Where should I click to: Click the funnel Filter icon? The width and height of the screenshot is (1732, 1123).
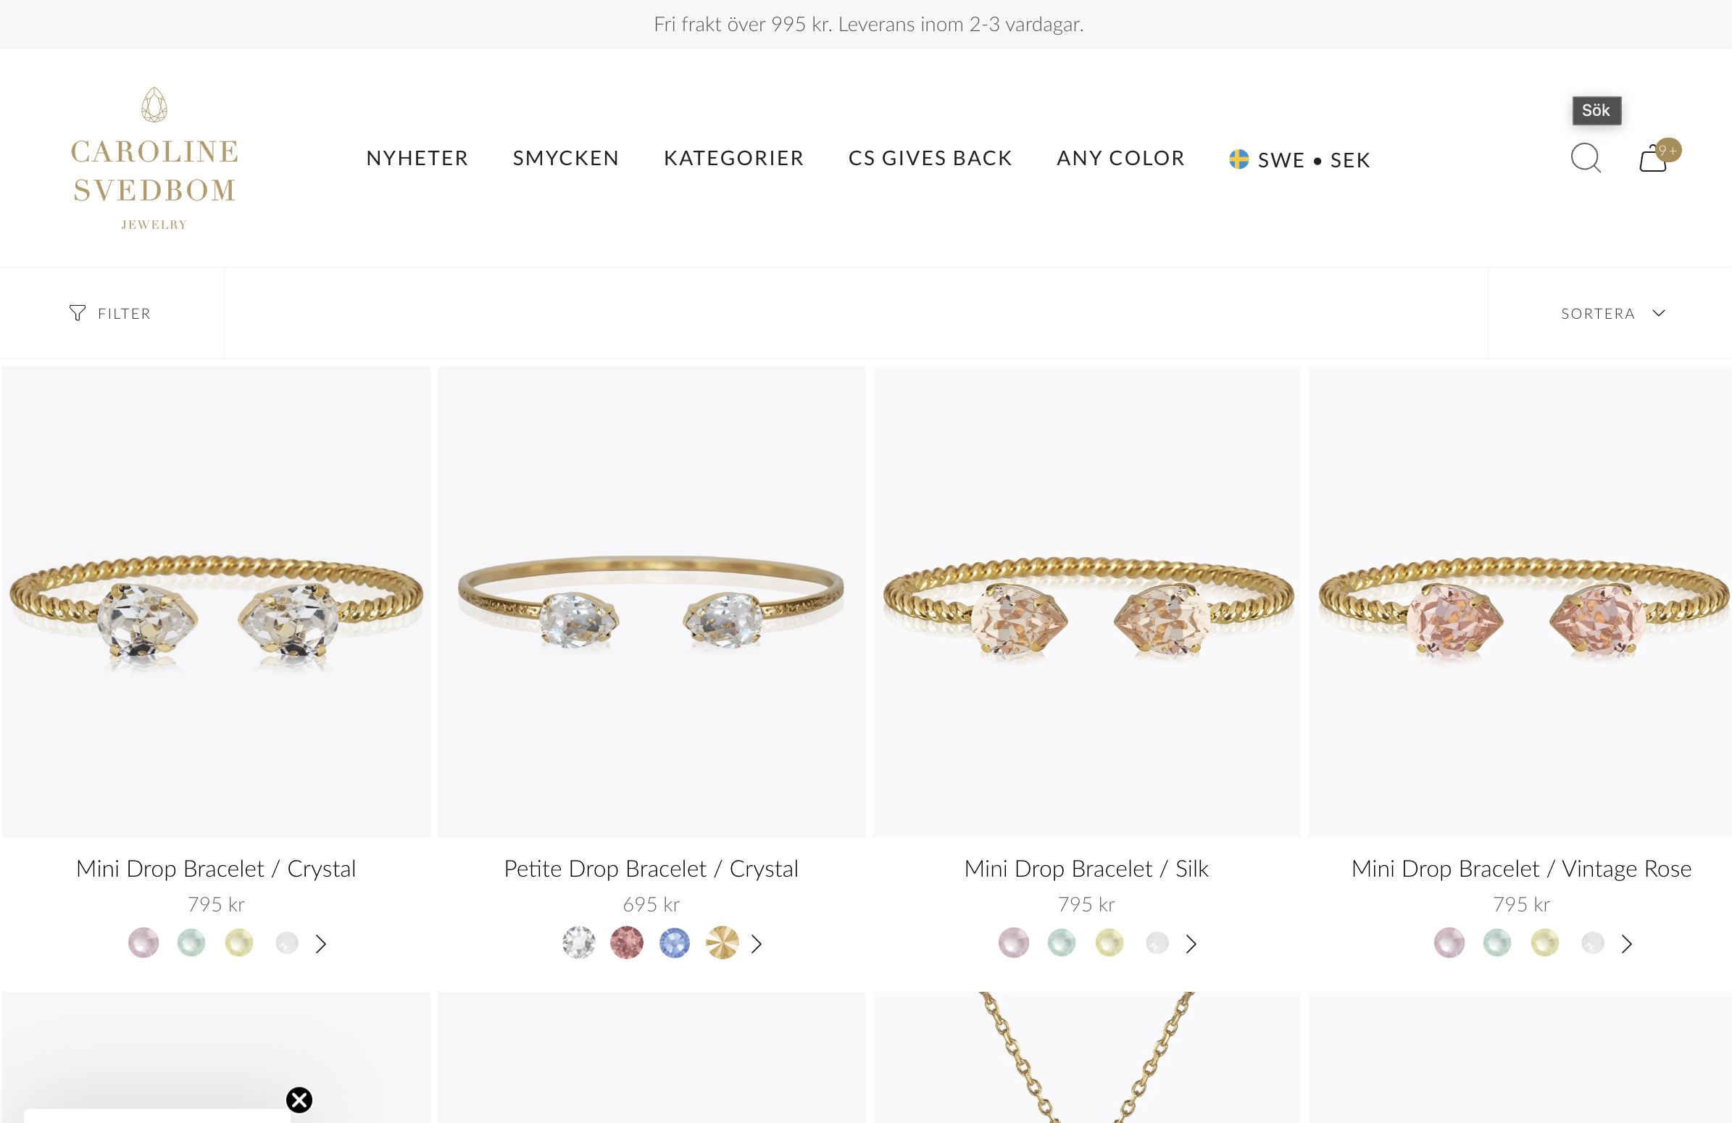click(x=77, y=313)
